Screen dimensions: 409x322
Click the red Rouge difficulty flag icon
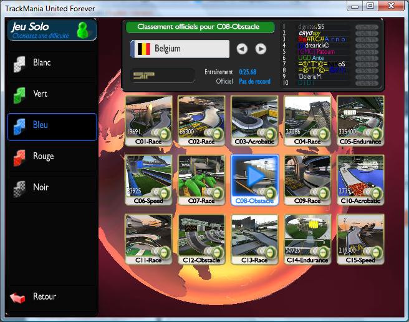pyautogui.click(x=21, y=157)
